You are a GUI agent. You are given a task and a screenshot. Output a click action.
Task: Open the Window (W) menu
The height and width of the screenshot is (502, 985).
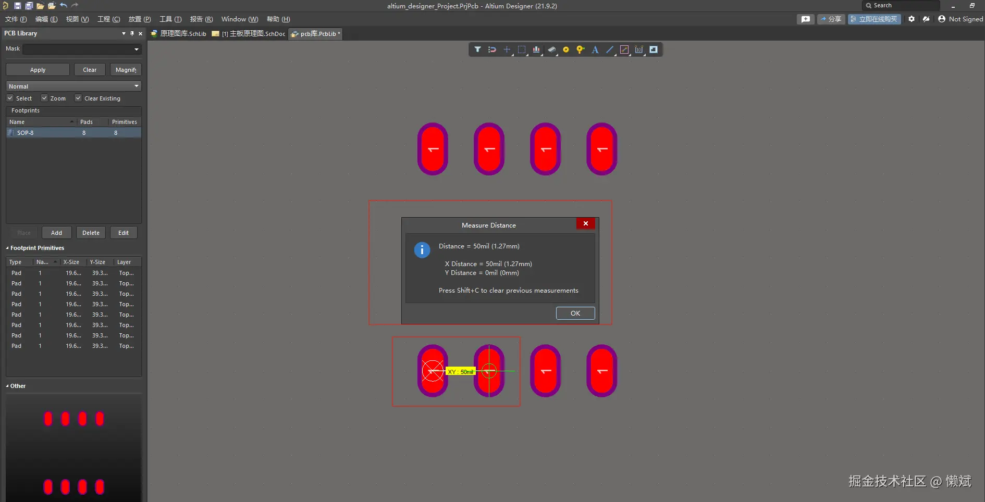240,19
